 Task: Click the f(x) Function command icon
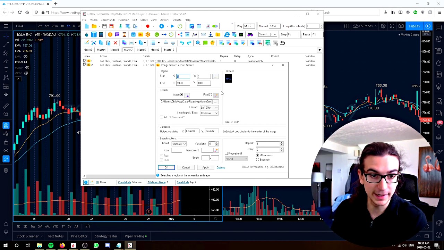click(194, 34)
